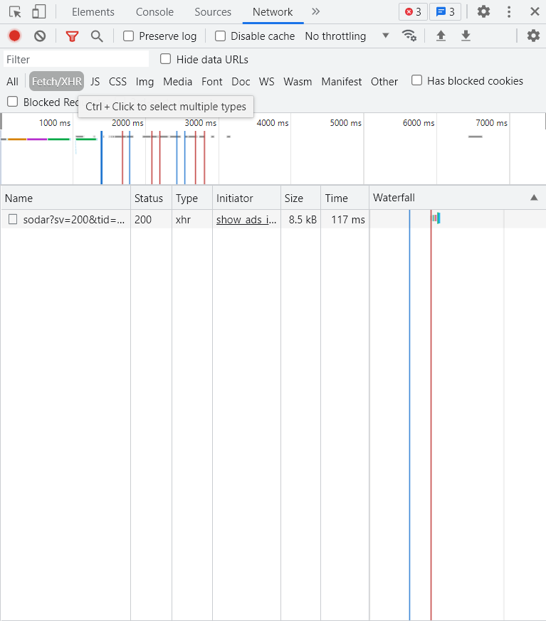Stop recording network log red button
546x621 pixels.
click(15, 36)
